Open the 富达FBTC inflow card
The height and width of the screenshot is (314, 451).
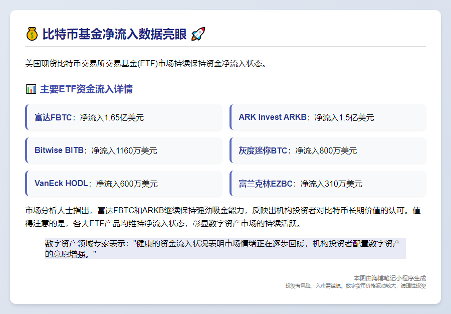tap(124, 117)
